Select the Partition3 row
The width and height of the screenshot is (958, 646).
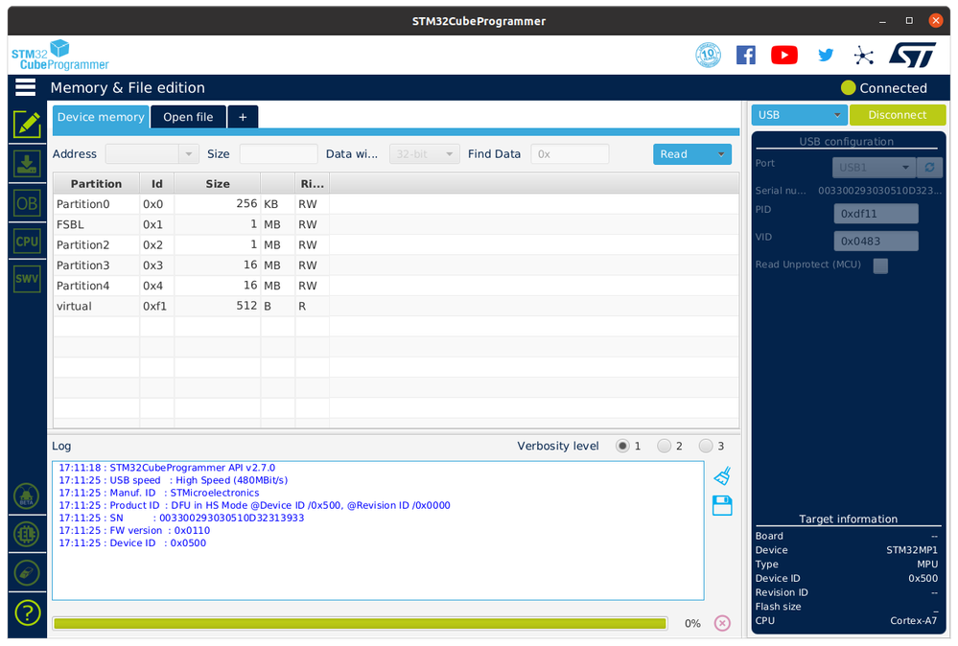(x=396, y=265)
